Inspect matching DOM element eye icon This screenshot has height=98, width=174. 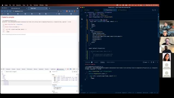point(74,72)
